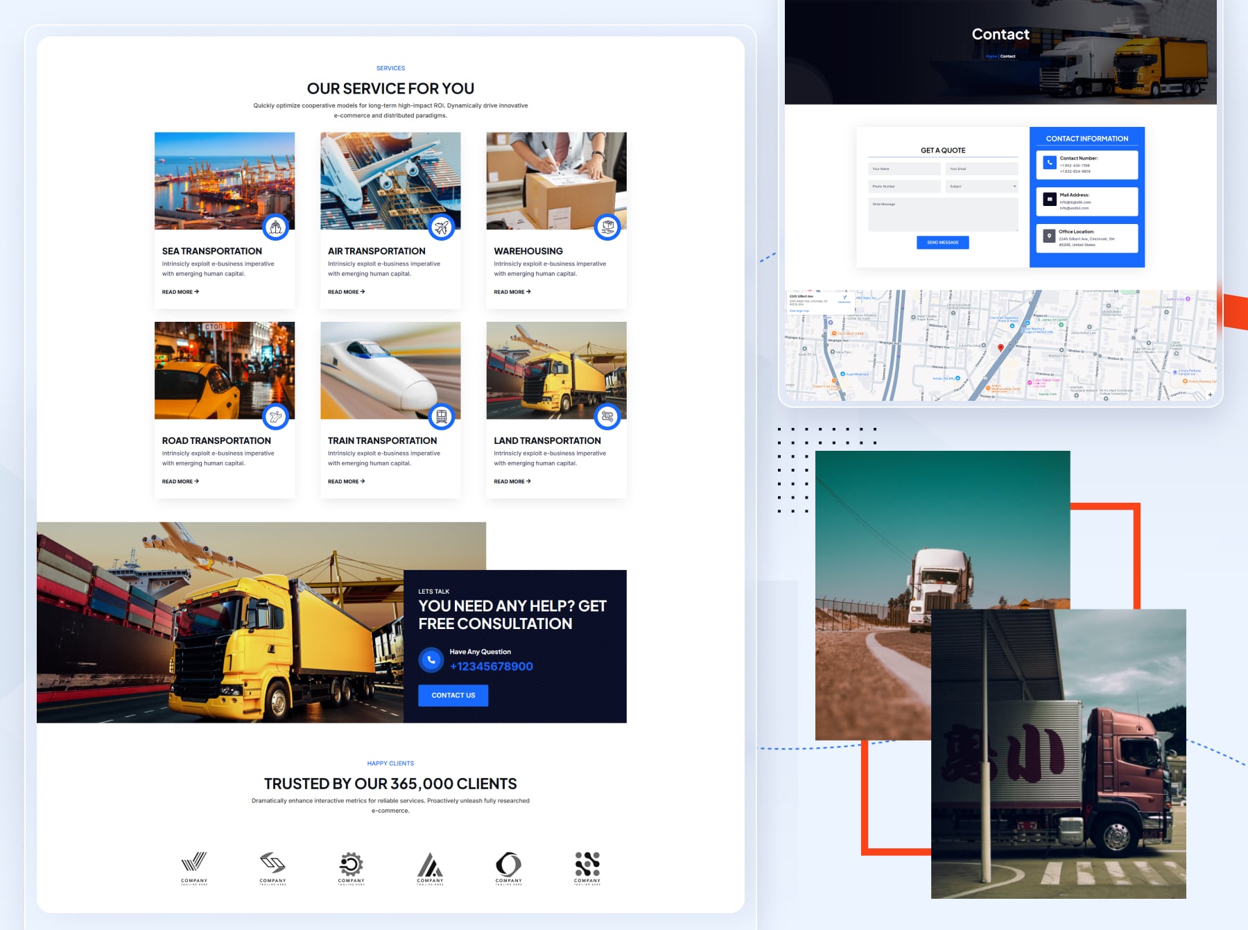
Task: Click the Mail Address label text
Action: (x=1074, y=195)
